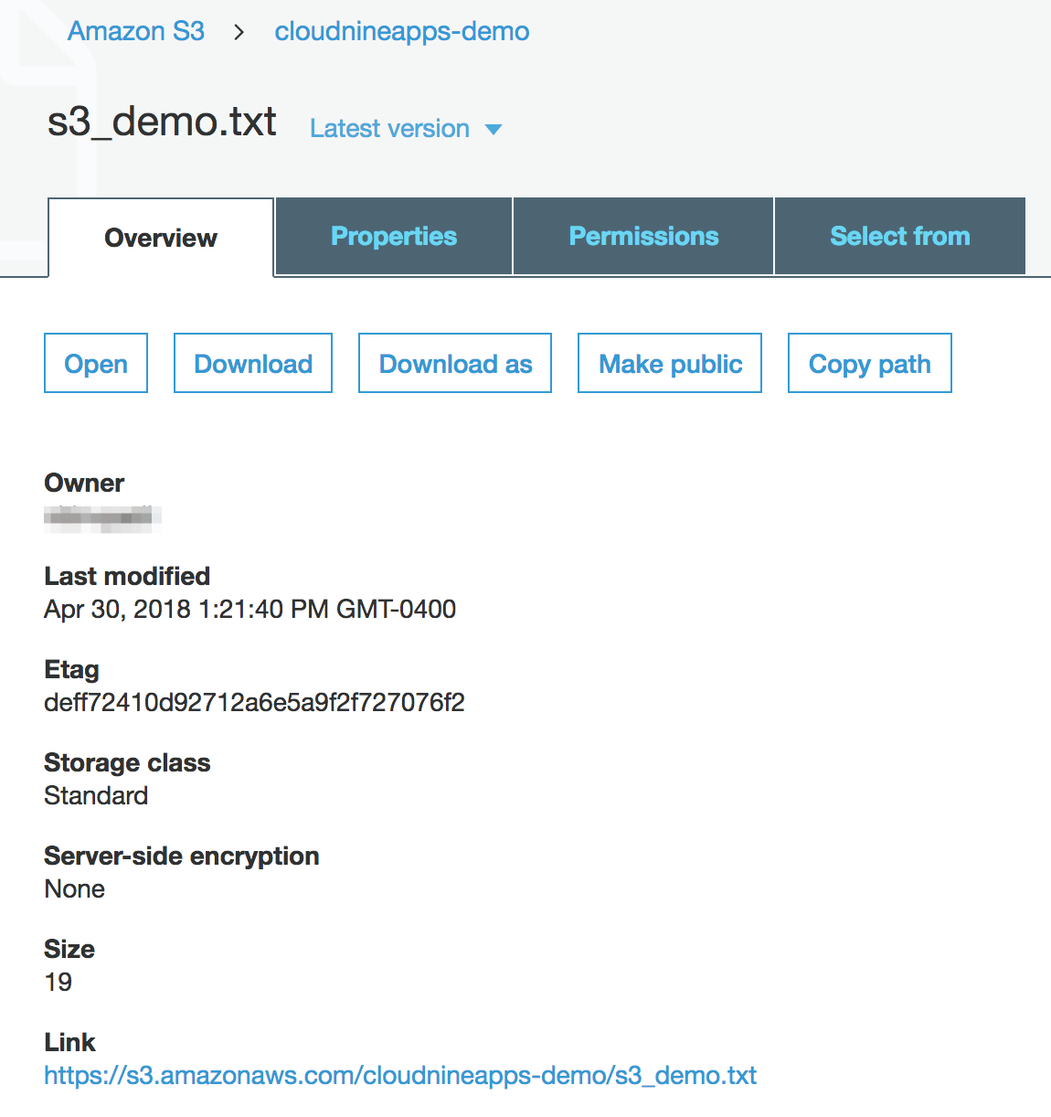Go to the Amazon S3 breadcrumb link

136,31
